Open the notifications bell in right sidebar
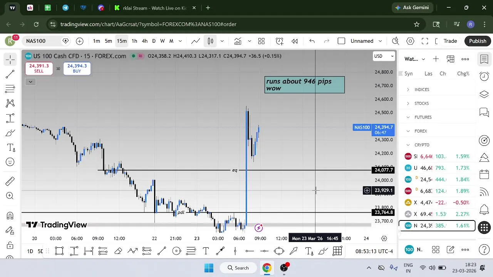493x277 pixels. [484, 210]
